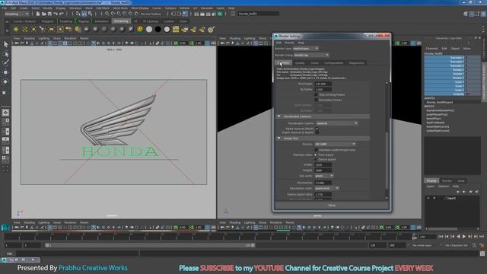The image size is (487, 274).
Task: Open the Options menu in the layer editor
Action: (x=444, y=186)
